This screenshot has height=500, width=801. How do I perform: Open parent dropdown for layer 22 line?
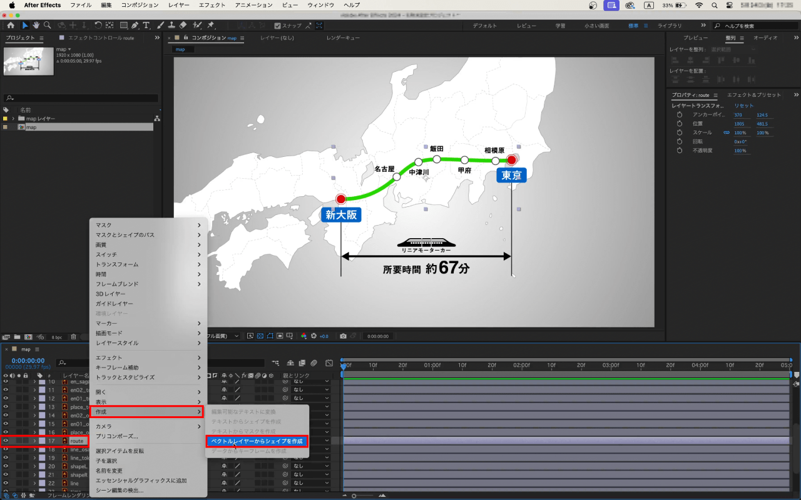point(311,483)
